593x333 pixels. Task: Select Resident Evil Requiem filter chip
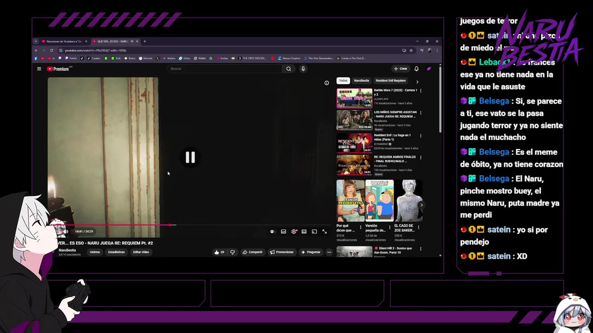pyautogui.click(x=391, y=80)
